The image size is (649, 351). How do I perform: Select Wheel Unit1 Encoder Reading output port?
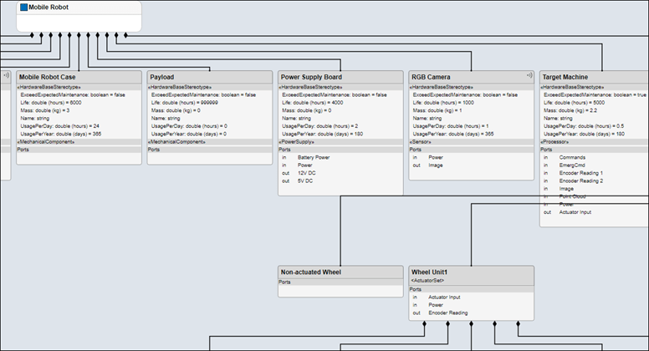tap(447, 313)
